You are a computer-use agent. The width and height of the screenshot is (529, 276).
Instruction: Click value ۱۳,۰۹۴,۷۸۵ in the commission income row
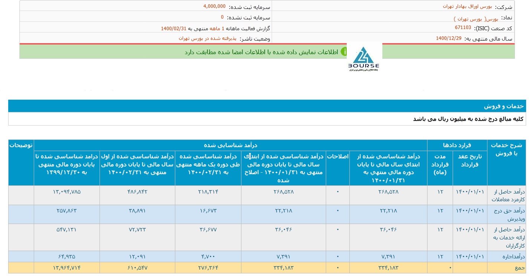[67, 192]
